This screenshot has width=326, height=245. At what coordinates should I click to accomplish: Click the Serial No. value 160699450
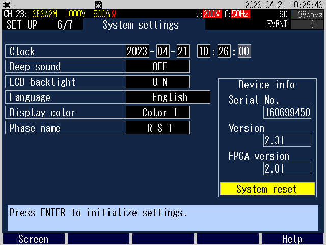[287, 112]
